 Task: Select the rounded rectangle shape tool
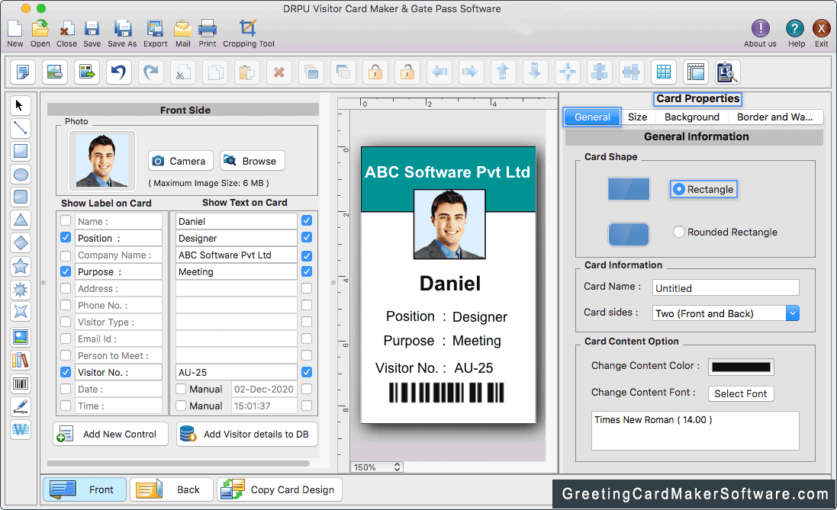(x=21, y=197)
